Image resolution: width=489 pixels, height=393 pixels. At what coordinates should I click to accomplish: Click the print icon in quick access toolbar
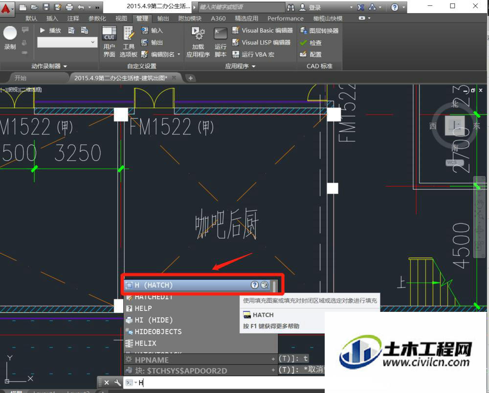pos(69,7)
